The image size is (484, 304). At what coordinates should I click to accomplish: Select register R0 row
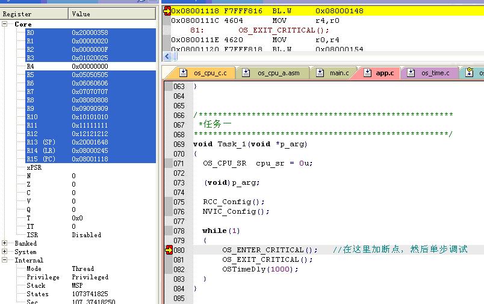[x=90, y=33]
